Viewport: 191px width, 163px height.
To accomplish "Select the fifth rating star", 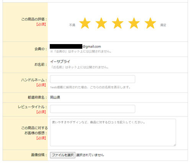I will point(150,23).
